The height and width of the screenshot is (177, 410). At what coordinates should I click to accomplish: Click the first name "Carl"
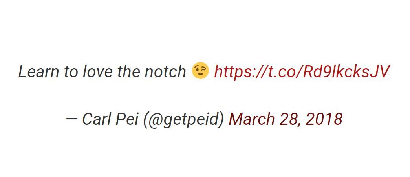tap(97, 119)
